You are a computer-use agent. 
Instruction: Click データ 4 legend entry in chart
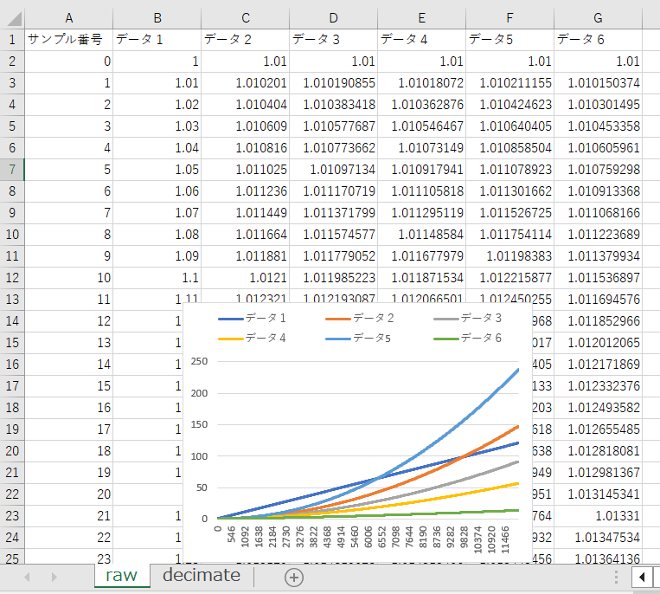(x=252, y=338)
